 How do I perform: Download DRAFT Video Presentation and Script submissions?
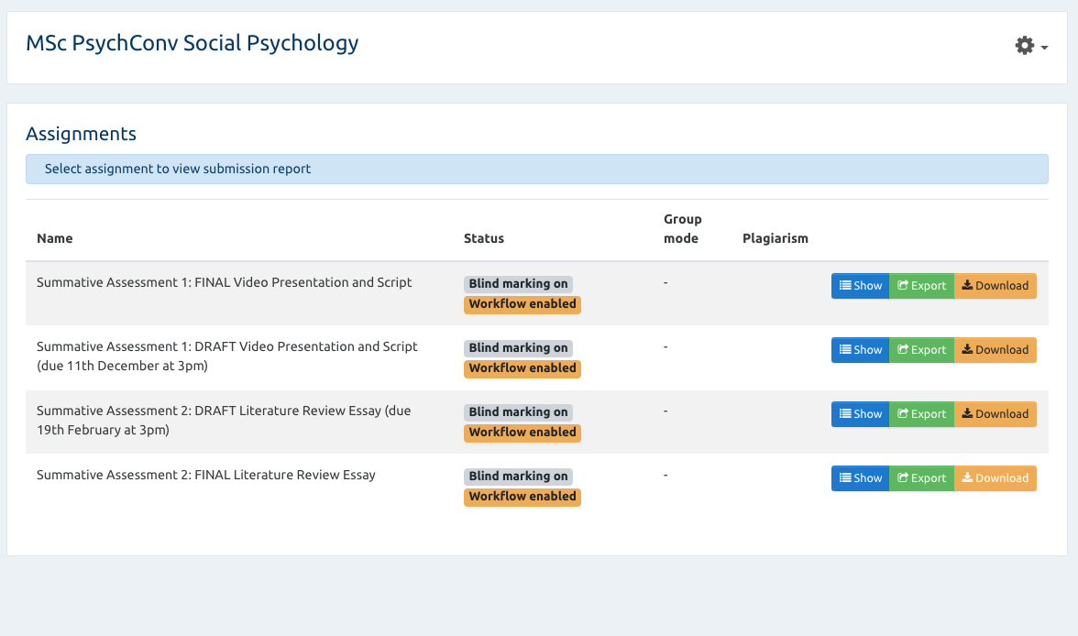pyautogui.click(x=995, y=350)
